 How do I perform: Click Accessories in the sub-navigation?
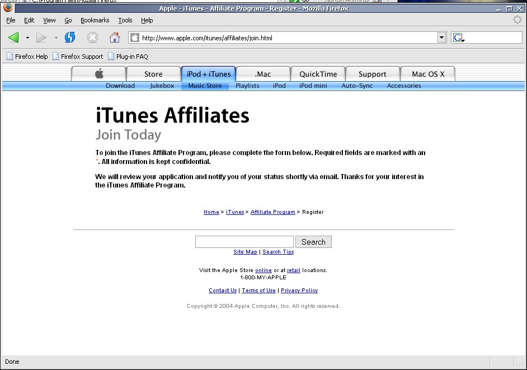(x=404, y=86)
